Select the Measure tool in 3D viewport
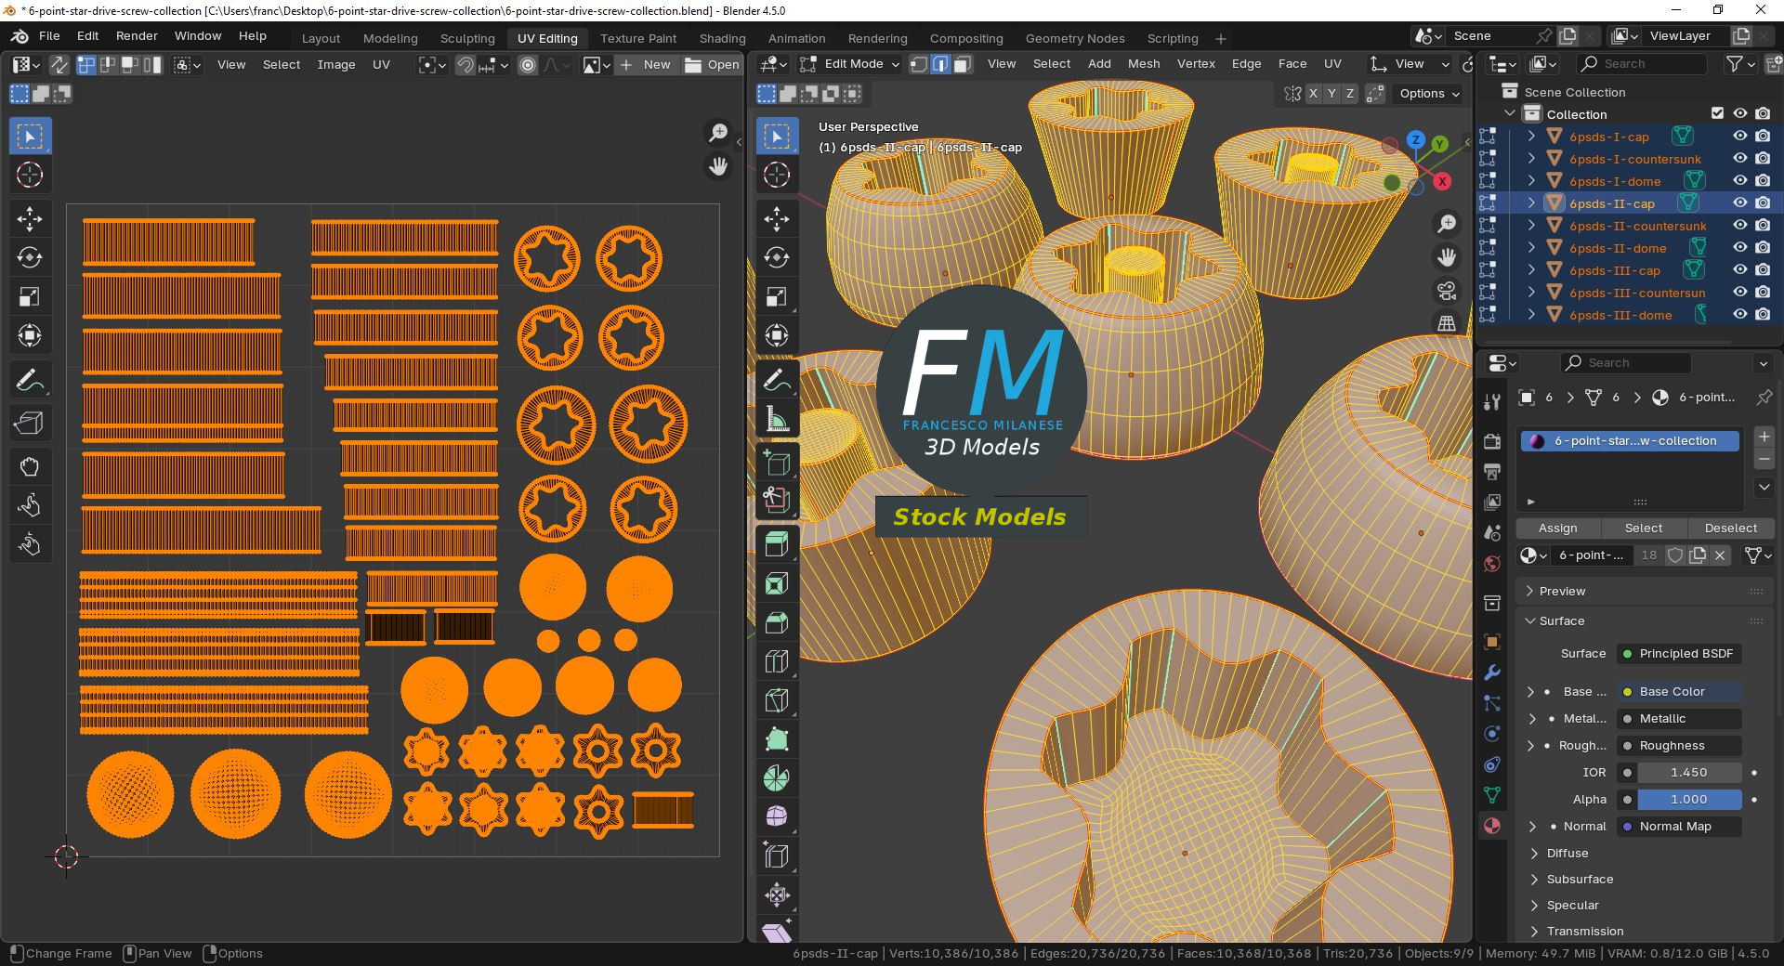 tap(777, 419)
